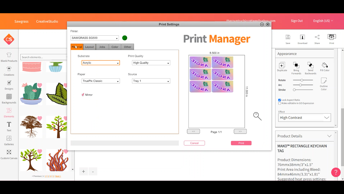Select the Text tool in sidebar
This screenshot has height=194, width=344.
[x=9, y=127]
